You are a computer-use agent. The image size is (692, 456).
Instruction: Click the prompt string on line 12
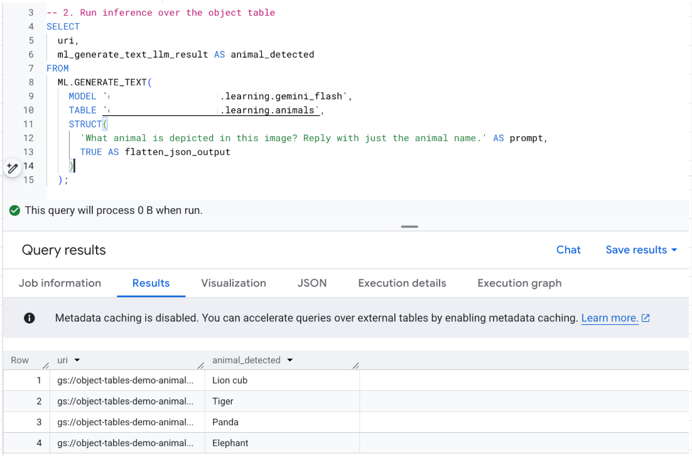283,138
